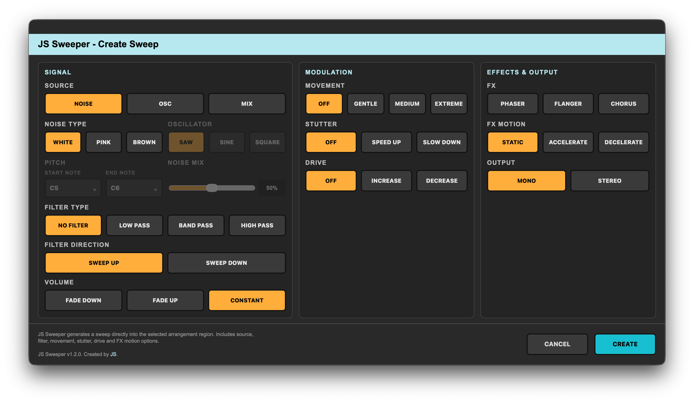Set FX Motion to DECELERATE
The height and width of the screenshot is (403, 694).
(x=623, y=142)
